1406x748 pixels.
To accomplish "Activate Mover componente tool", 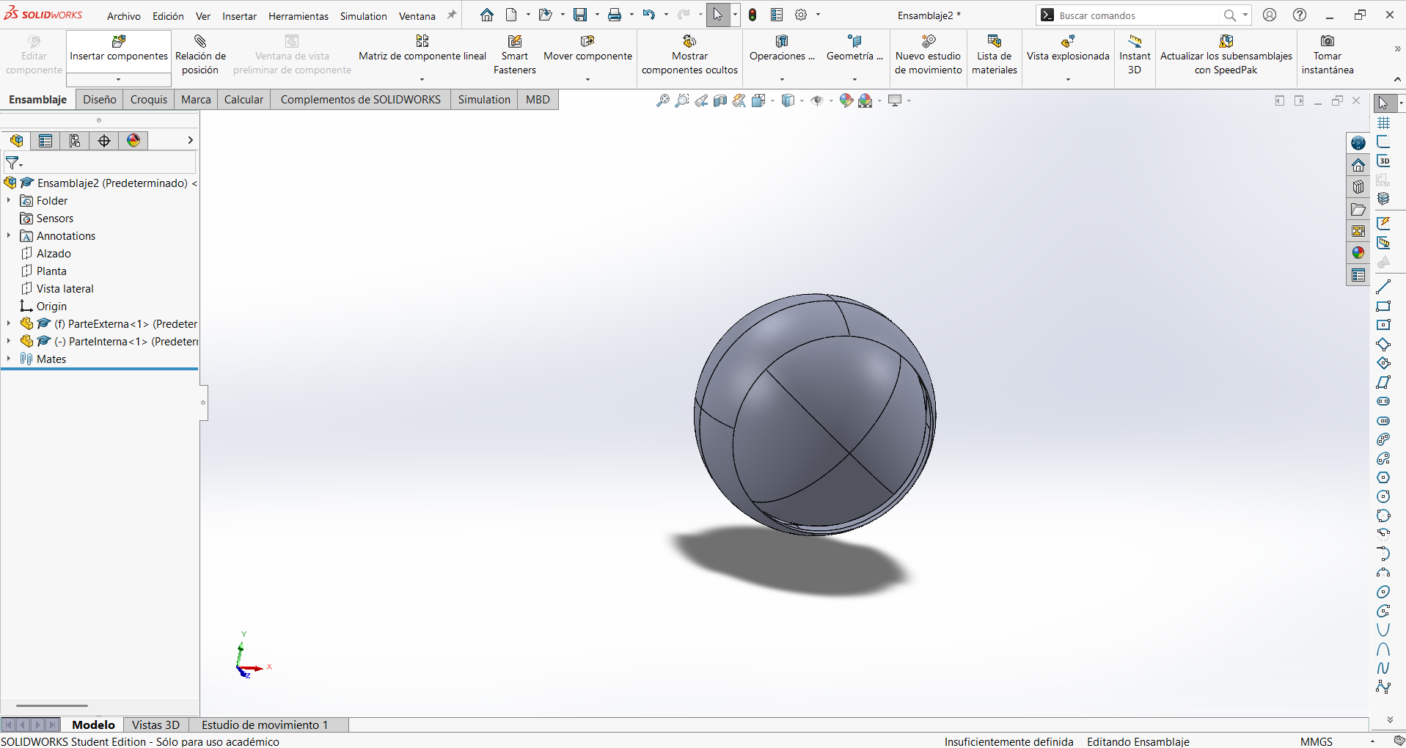I will point(587,48).
